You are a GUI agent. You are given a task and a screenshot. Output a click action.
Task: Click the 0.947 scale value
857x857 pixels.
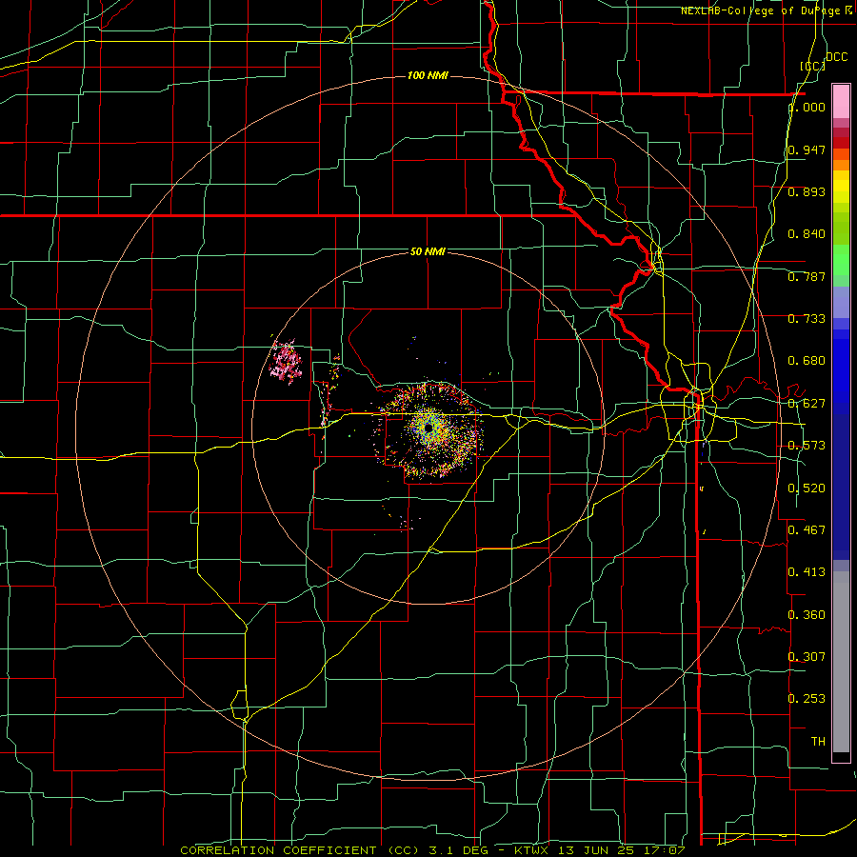tap(807, 149)
